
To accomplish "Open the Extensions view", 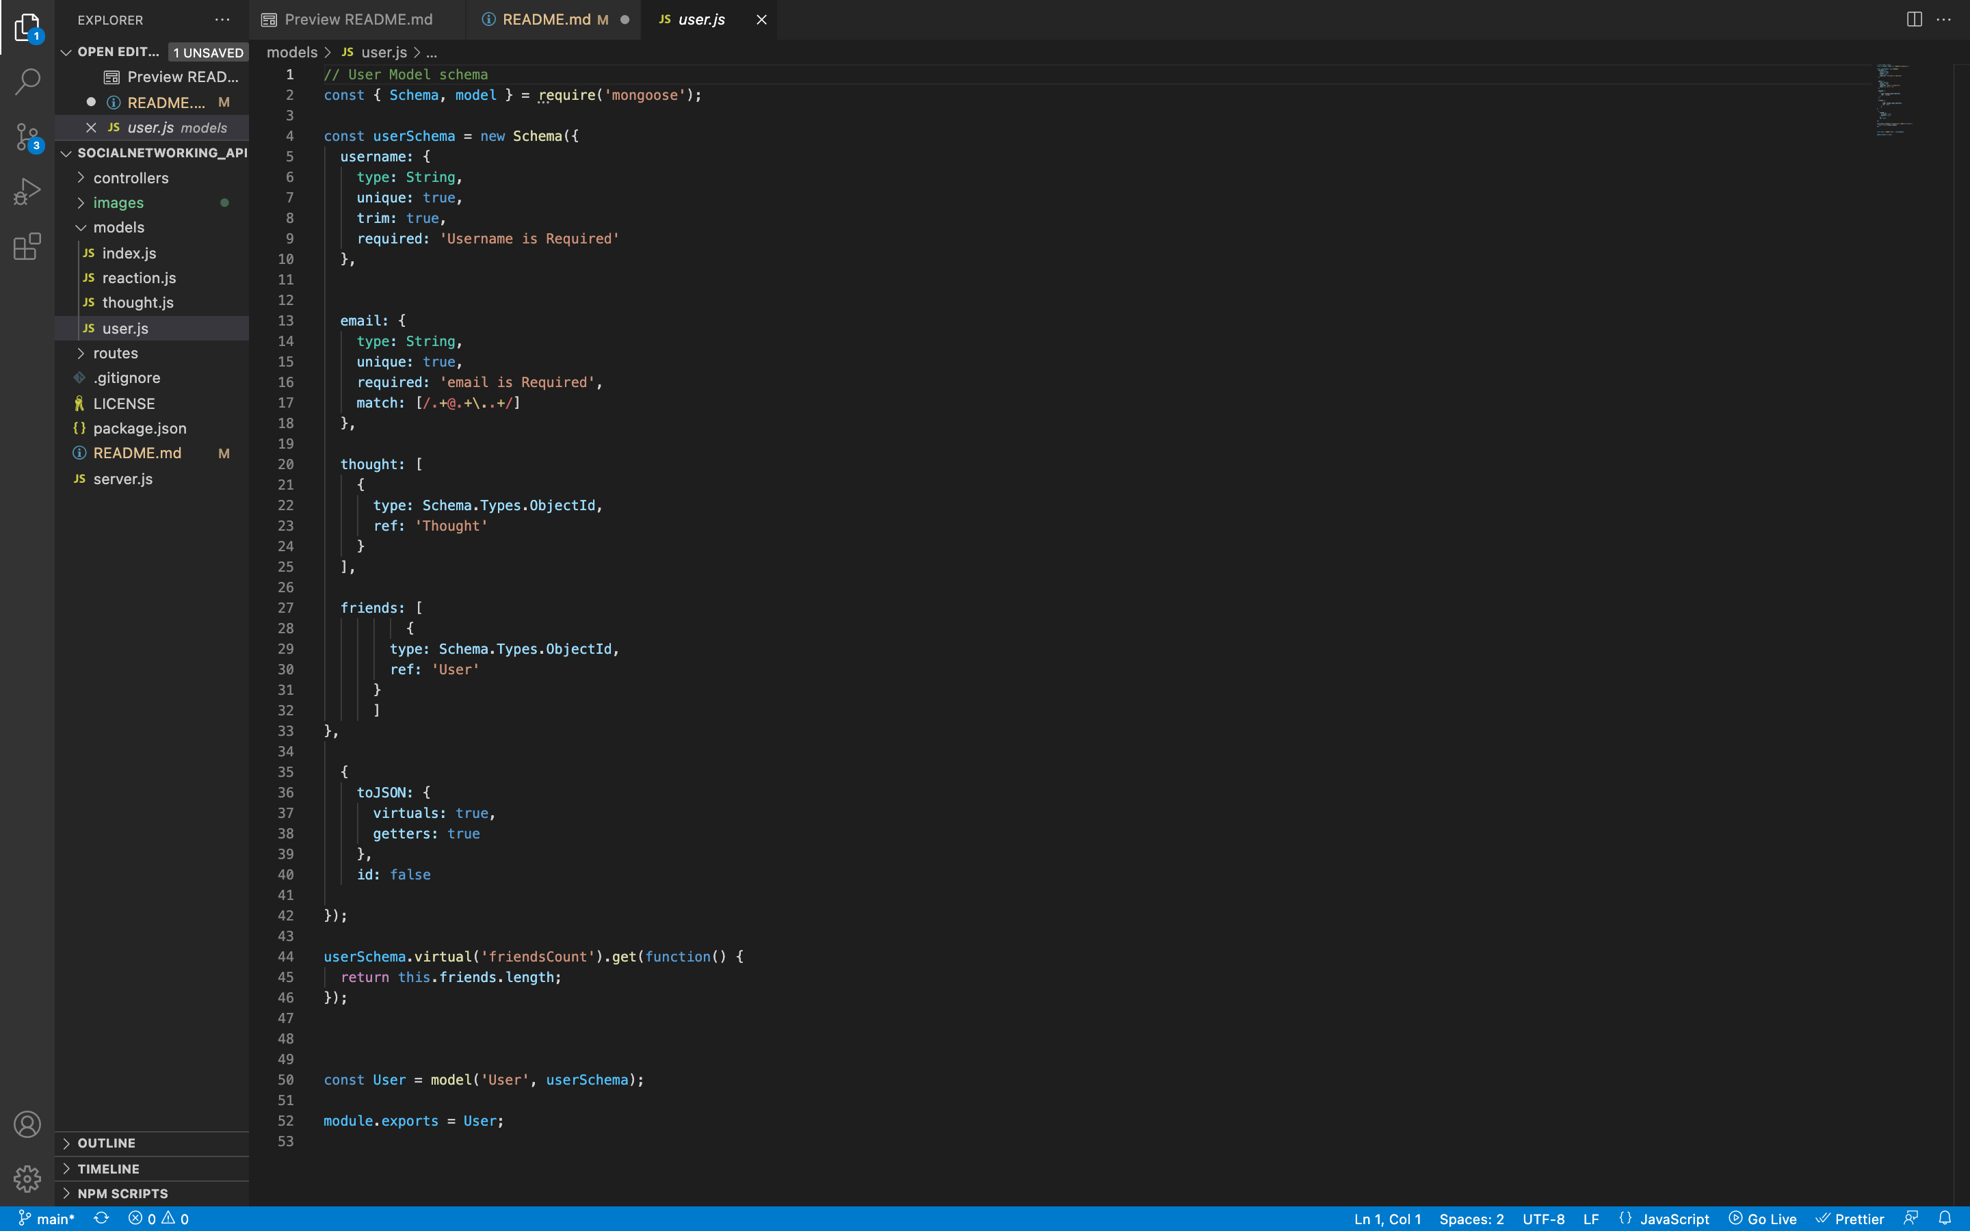I will pos(27,246).
